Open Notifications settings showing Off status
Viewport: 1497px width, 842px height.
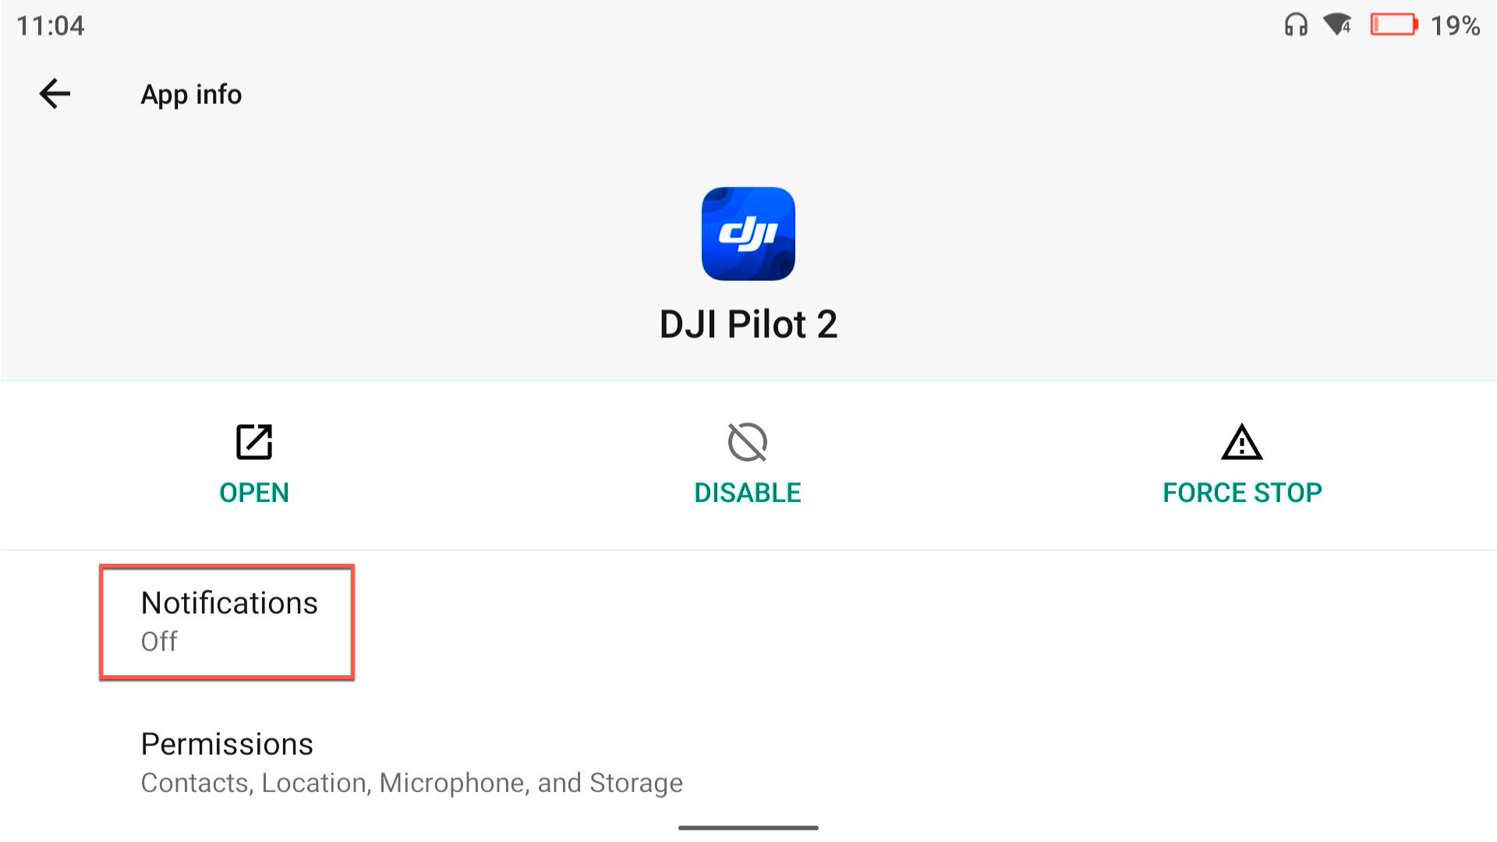[x=228, y=620]
